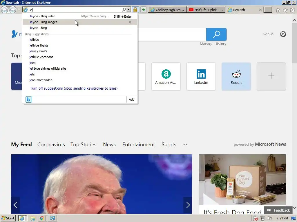The height and width of the screenshot is (222, 297).
Task: Click scrollbar down arrow
Action: pyautogui.click(x=294, y=208)
